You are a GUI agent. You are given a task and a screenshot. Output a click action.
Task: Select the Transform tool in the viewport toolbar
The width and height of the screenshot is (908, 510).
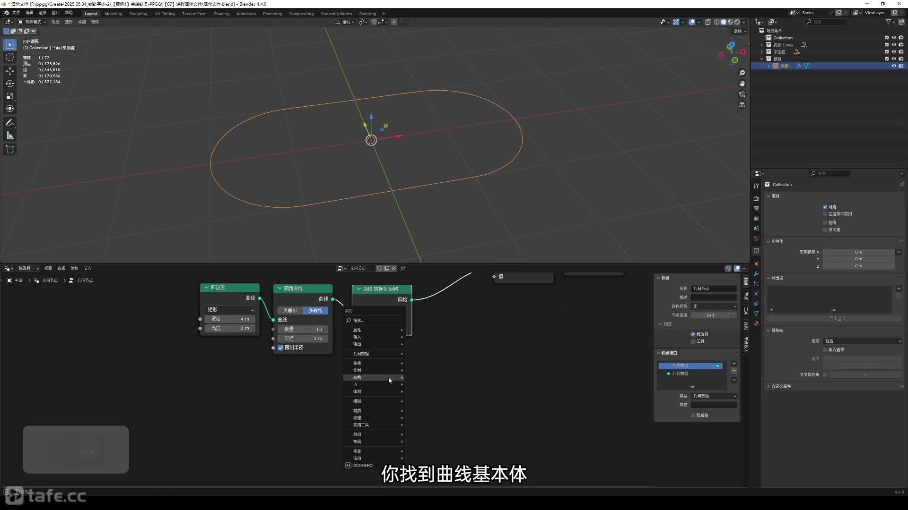point(10,109)
